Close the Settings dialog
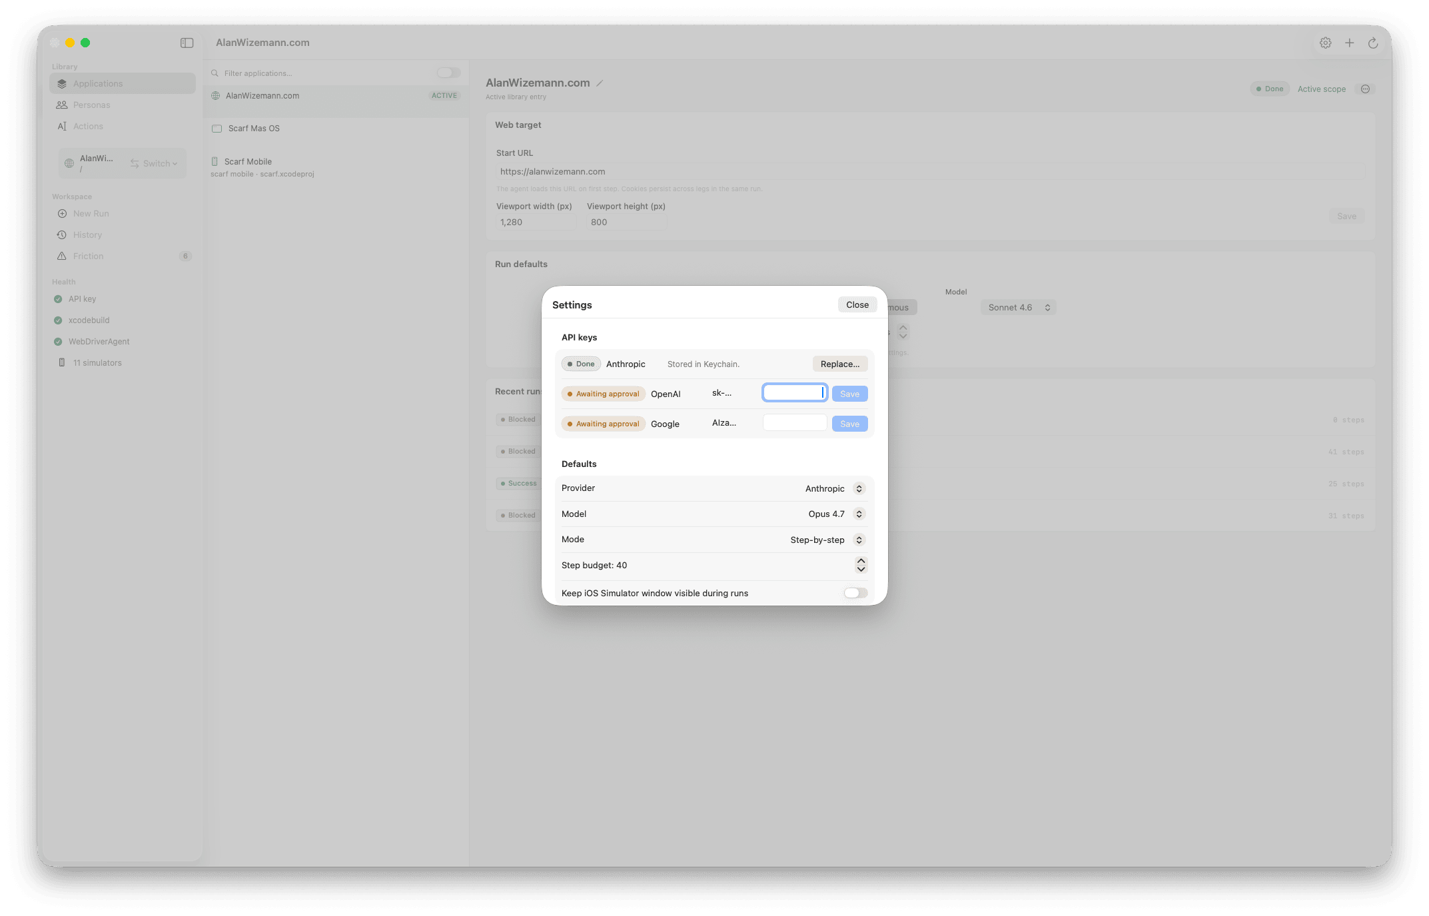The height and width of the screenshot is (916, 1429). (x=857, y=304)
